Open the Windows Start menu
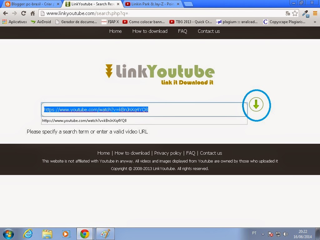The height and width of the screenshot is (240, 320). point(8,234)
